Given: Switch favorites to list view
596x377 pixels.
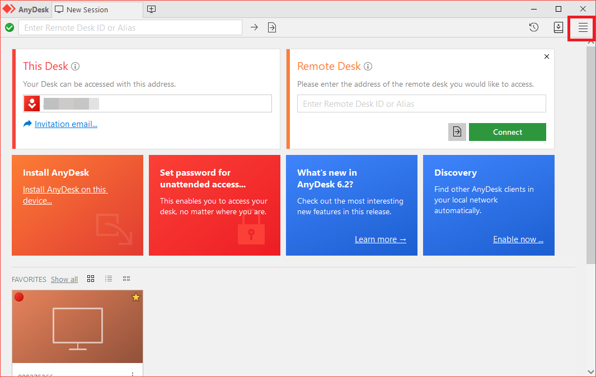Looking at the screenshot, I should point(109,279).
